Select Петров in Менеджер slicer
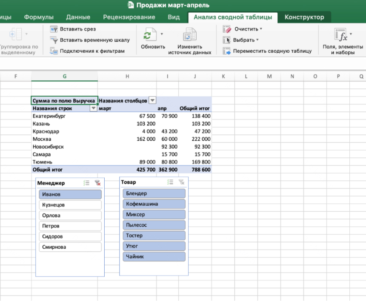The width and height of the screenshot is (366, 301). coord(70,226)
